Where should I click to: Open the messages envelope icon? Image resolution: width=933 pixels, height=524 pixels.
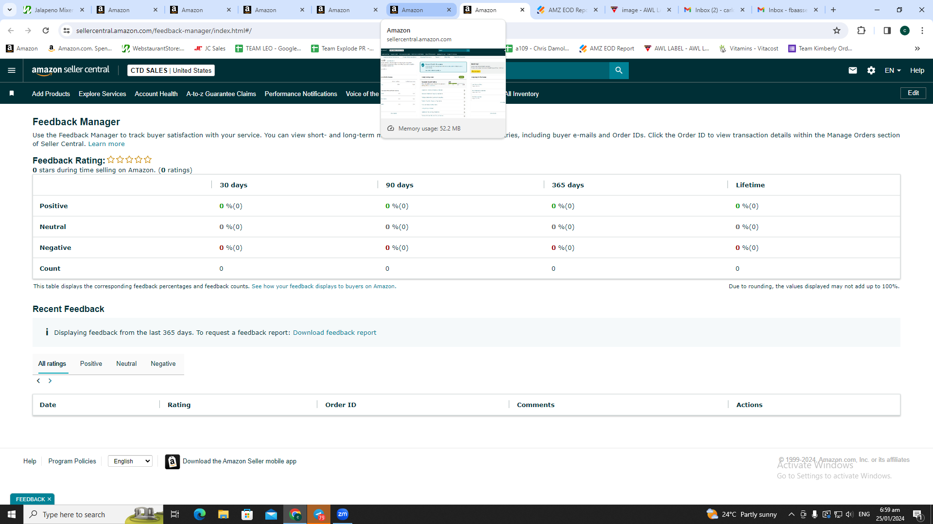tap(852, 70)
